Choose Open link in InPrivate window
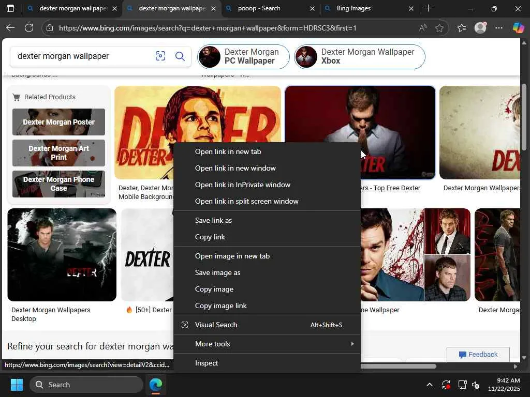 coord(267,185)
